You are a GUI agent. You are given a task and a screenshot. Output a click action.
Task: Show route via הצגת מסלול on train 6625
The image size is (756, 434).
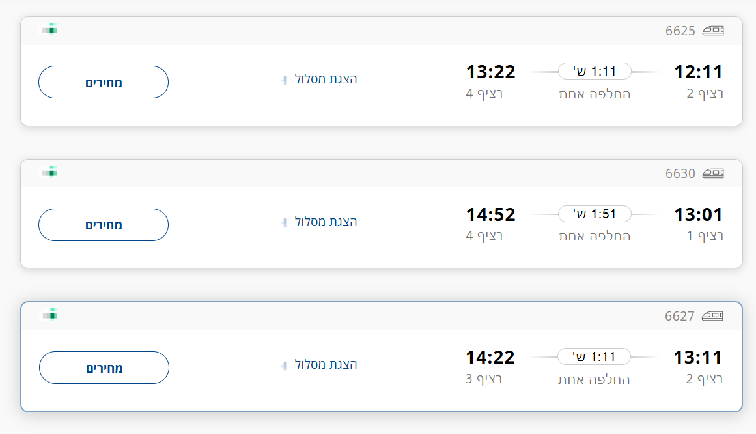pos(326,79)
